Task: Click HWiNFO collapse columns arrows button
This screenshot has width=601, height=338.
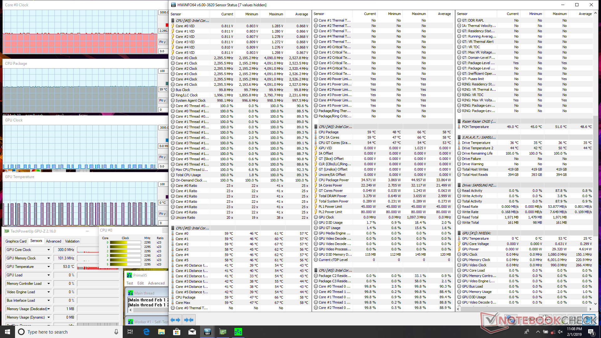Action: coord(189,320)
